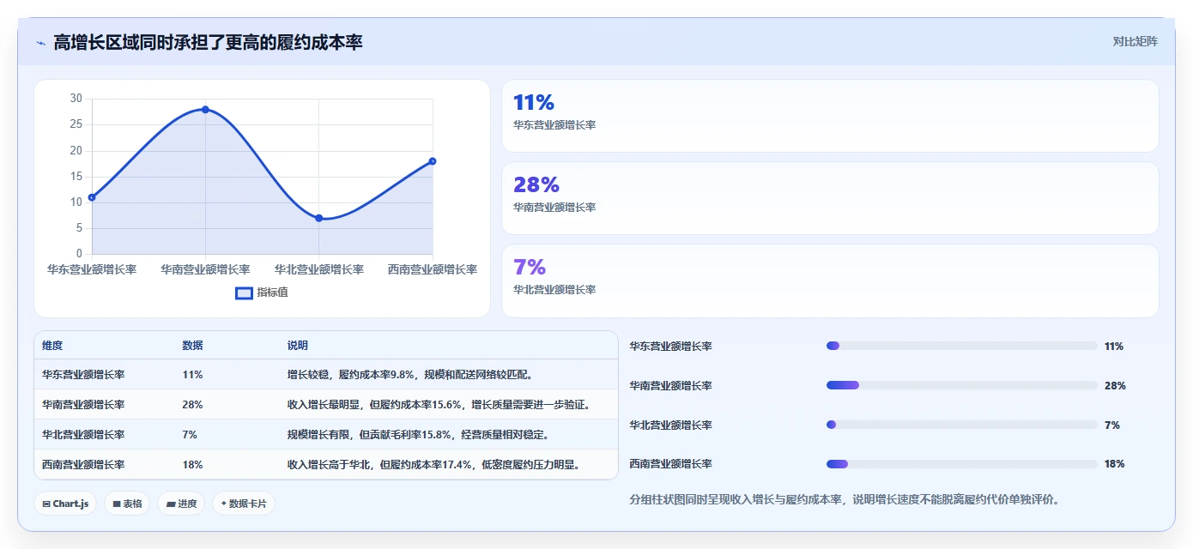Select the 进度 chip
1193x549 pixels.
click(181, 504)
